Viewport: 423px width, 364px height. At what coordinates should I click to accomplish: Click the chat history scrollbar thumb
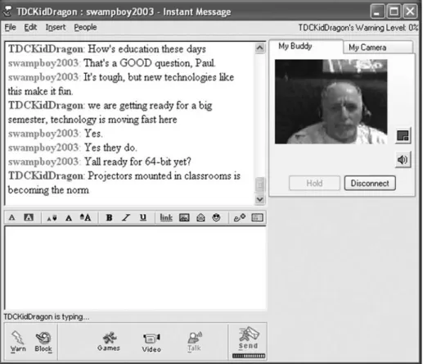pos(260,185)
